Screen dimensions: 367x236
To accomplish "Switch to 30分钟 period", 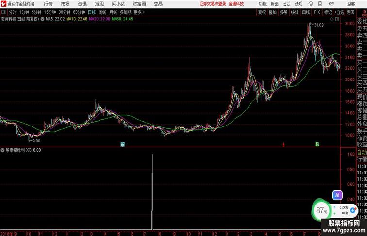I will [65, 12].
